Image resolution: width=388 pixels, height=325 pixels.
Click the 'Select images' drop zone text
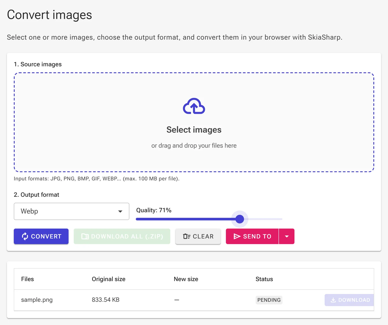click(194, 130)
